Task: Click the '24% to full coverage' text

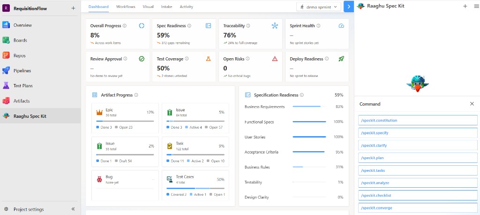Action: [243, 43]
